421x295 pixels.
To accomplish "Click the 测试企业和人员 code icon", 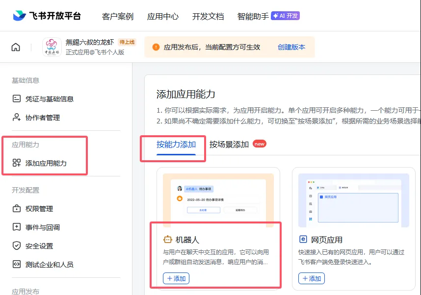I will pos(17,265).
